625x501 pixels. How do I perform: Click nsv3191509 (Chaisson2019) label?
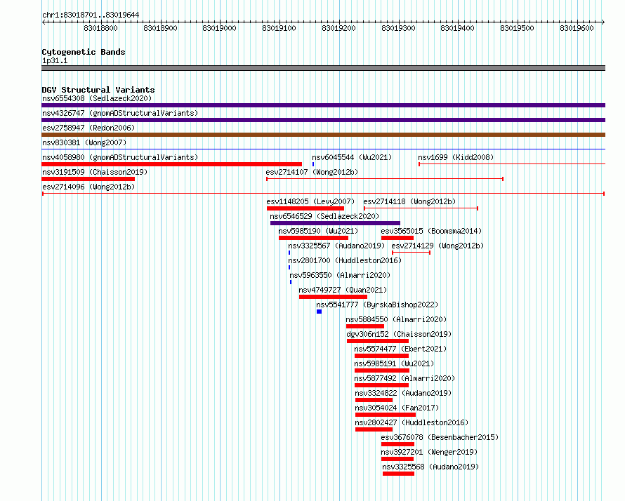point(95,172)
